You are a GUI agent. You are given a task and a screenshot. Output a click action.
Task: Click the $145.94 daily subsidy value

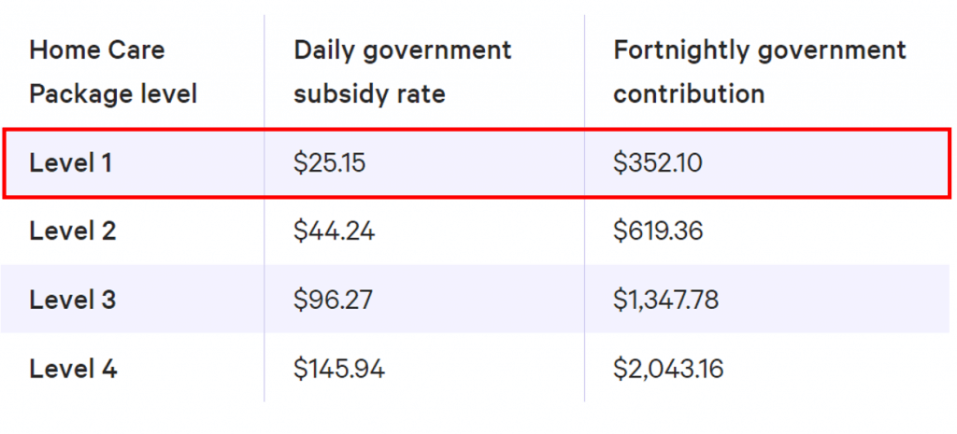click(338, 369)
